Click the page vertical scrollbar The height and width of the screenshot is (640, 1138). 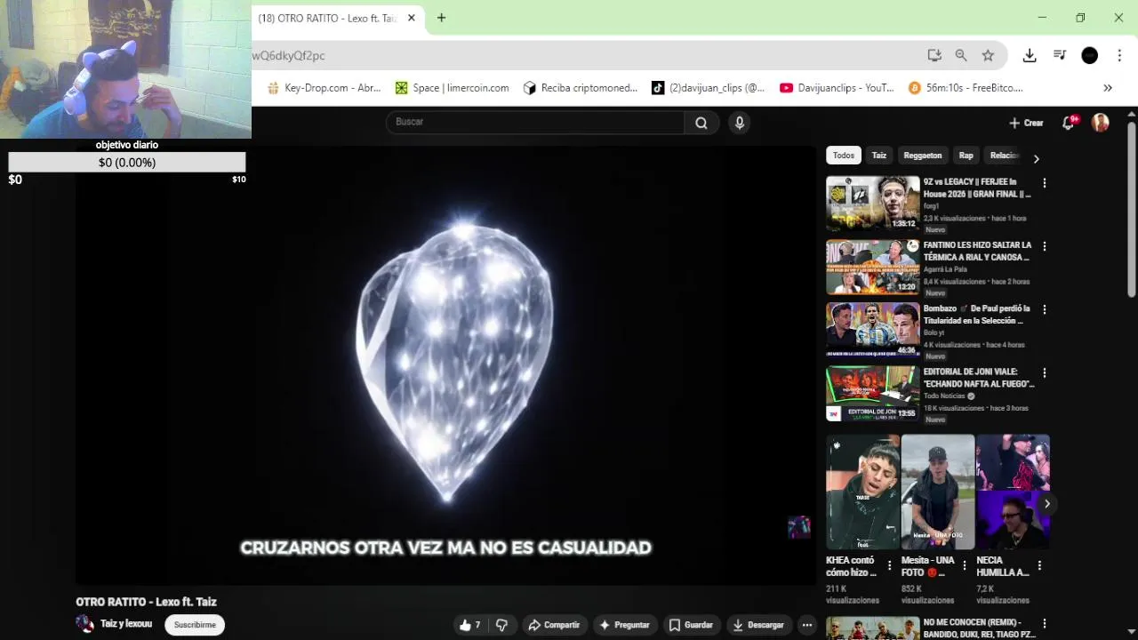[1132, 209]
